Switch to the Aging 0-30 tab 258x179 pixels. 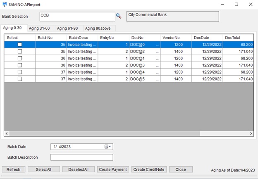click(x=14, y=28)
